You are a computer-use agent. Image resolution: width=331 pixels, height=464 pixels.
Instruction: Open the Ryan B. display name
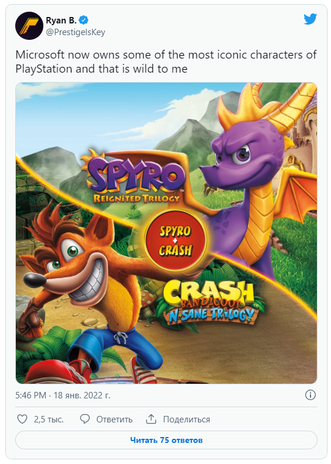62,21
